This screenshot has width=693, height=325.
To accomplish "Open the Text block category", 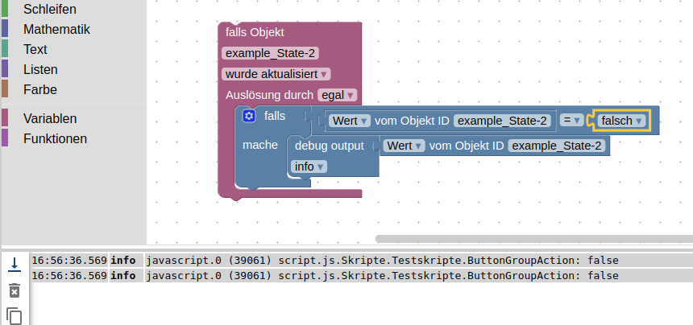I will point(35,49).
